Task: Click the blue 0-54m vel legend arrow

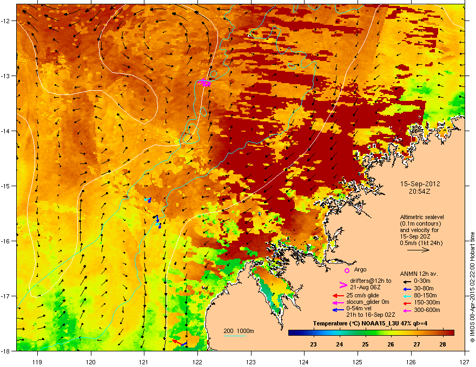Action: tap(338, 310)
